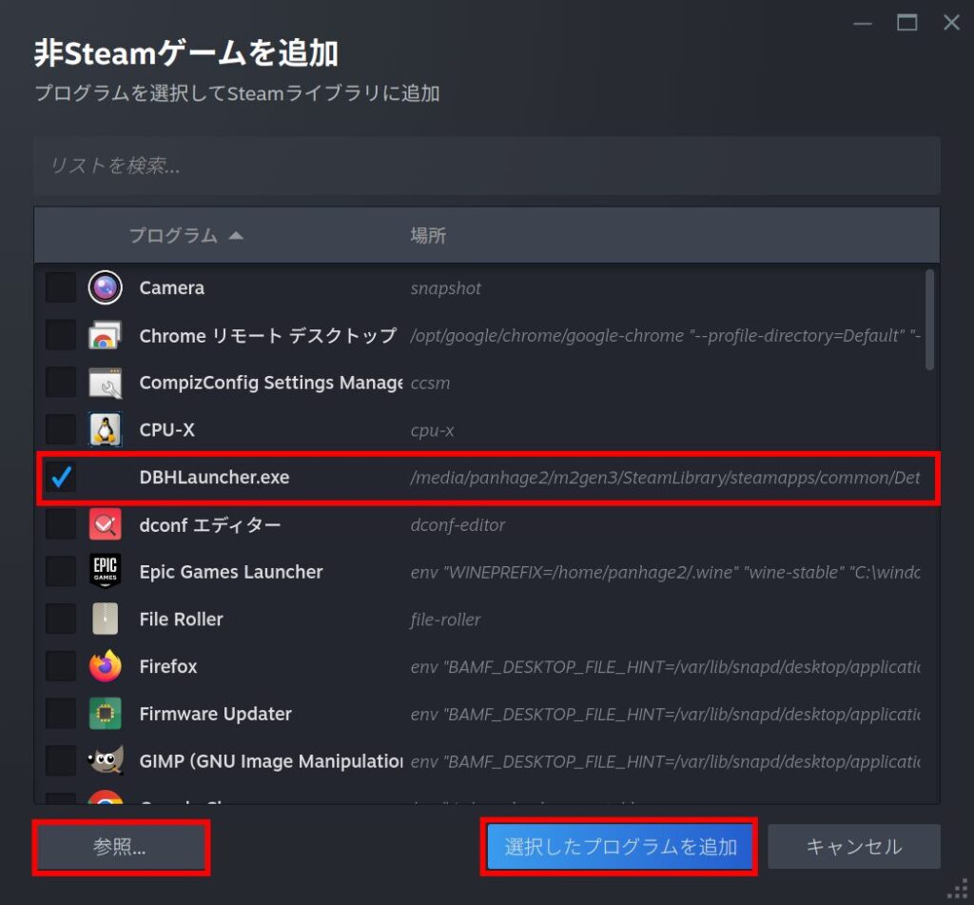The height and width of the screenshot is (905, 974).
Task: Click the File Roller archive icon
Action: [105, 620]
